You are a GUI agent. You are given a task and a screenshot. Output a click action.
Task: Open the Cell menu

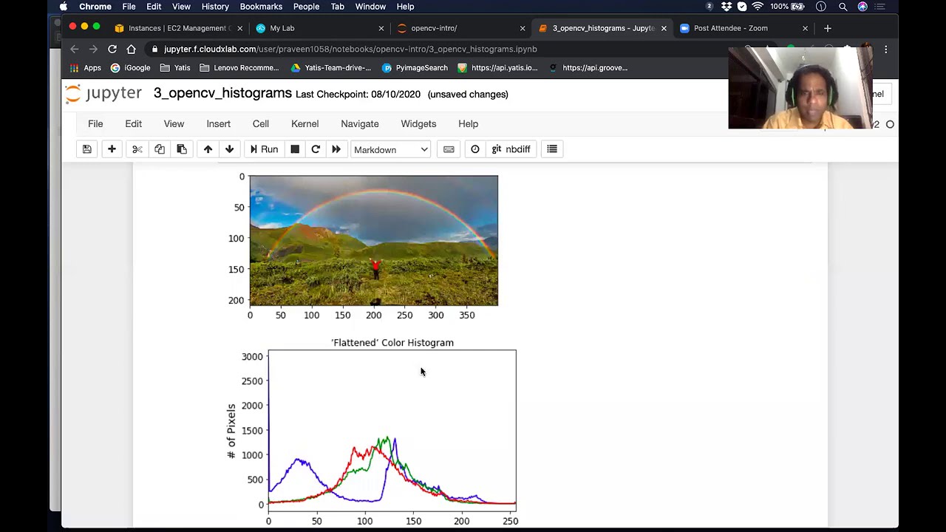coord(261,124)
